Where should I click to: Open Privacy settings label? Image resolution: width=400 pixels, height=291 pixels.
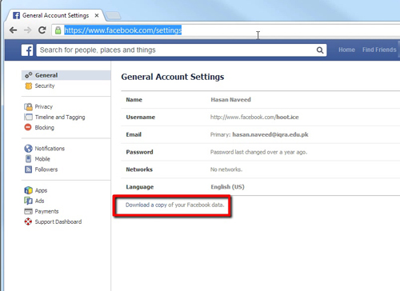tap(44, 106)
